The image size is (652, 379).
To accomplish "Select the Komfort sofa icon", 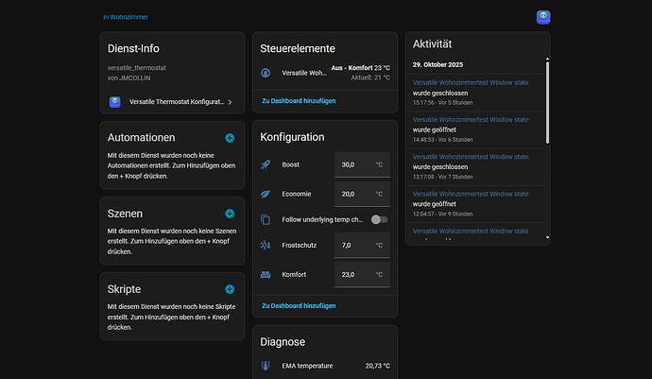I will 266,275.
